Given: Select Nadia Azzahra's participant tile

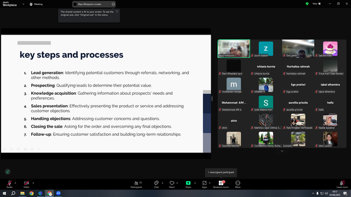Looking at the screenshot, I should (x=330, y=121).
